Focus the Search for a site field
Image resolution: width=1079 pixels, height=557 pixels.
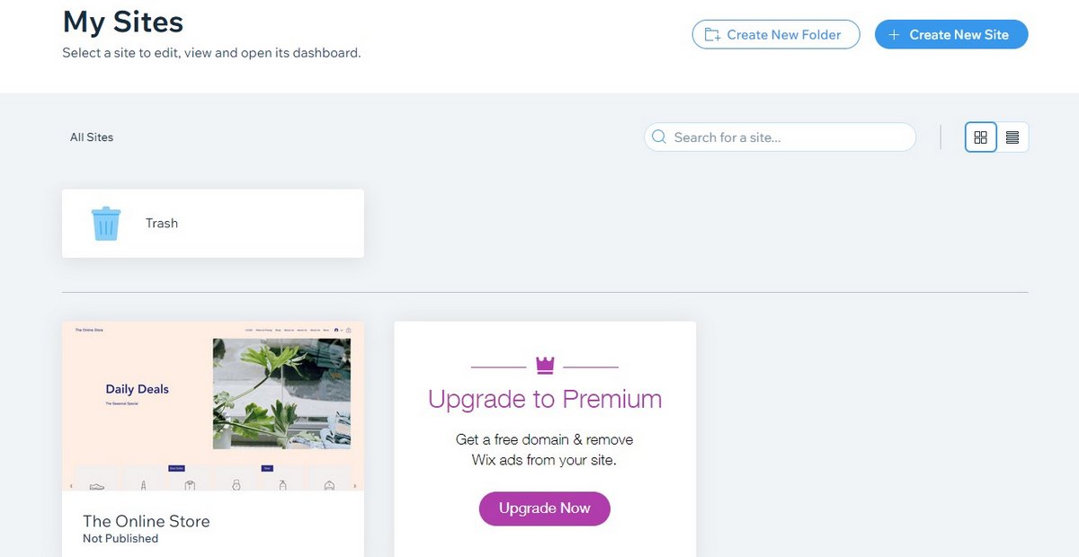pos(782,137)
